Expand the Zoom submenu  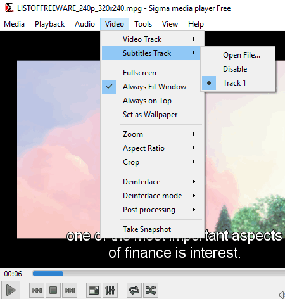pos(152,134)
